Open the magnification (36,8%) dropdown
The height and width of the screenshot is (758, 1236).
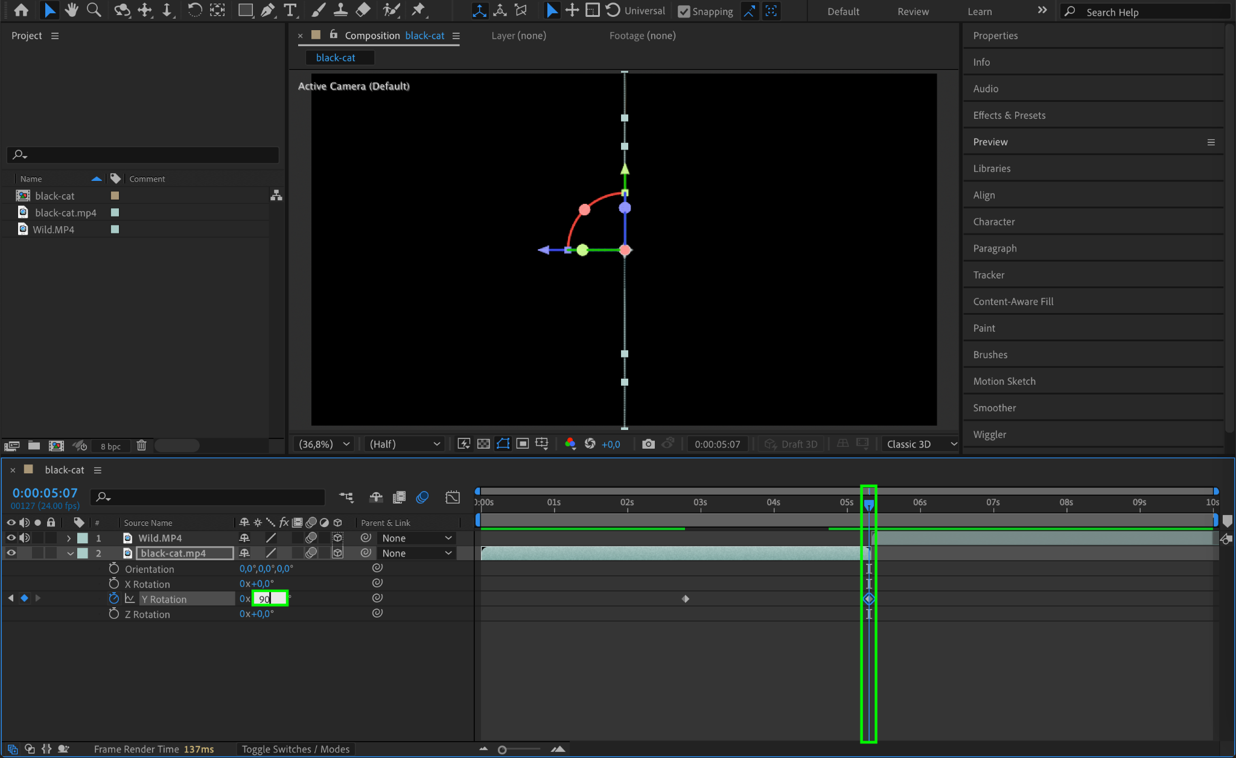pos(324,444)
